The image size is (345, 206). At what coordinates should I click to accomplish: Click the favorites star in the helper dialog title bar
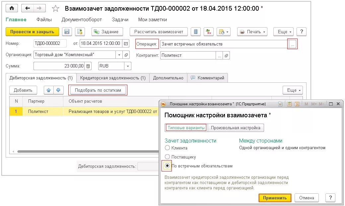280,104
